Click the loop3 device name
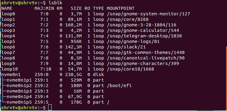 click(x=8, y=30)
